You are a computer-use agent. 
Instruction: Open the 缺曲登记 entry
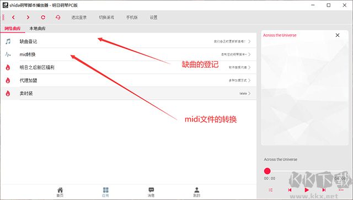(x=129, y=41)
